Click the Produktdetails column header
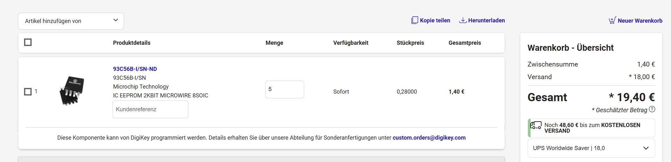Image resolution: width=671 pixels, height=162 pixels. [x=132, y=43]
